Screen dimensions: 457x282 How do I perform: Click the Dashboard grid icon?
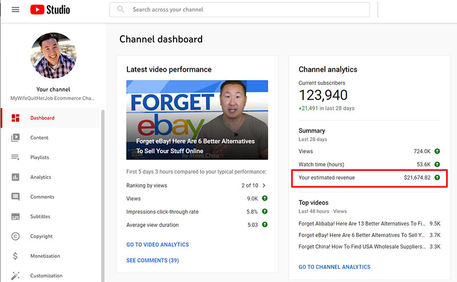pyautogui.click(x=15, y=118)
